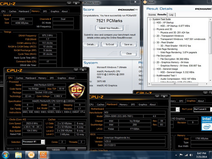Open network signal tray icon

click(x=186, y=155)
